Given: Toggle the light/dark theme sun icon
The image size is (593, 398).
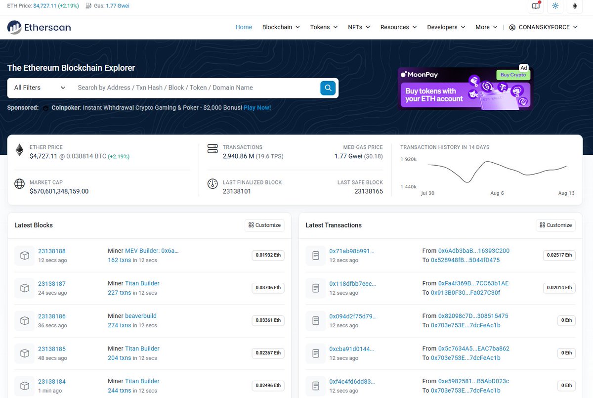Looking at the screenshot, I should coord(555,6).
